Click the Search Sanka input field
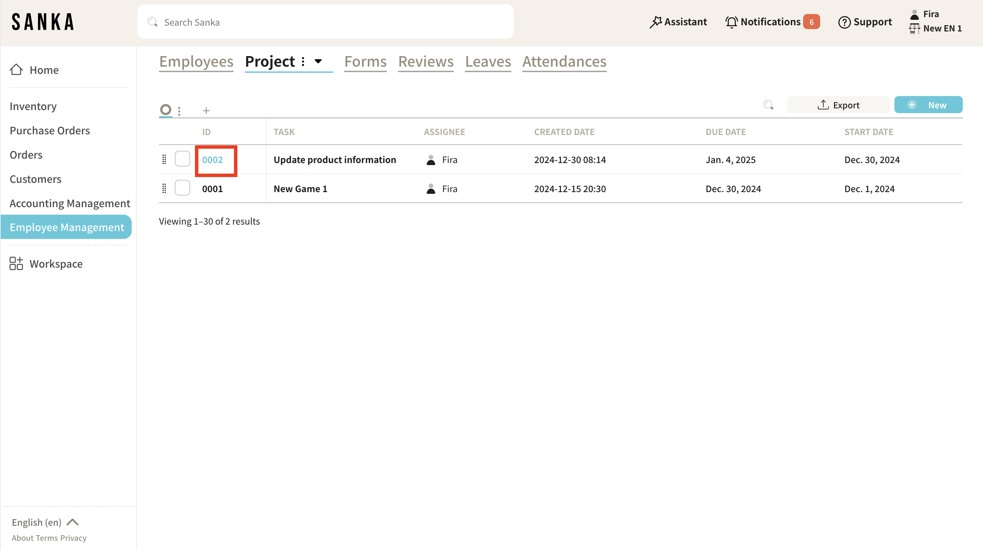The width and height of the screenshot is (983, 550). (325, 22)
